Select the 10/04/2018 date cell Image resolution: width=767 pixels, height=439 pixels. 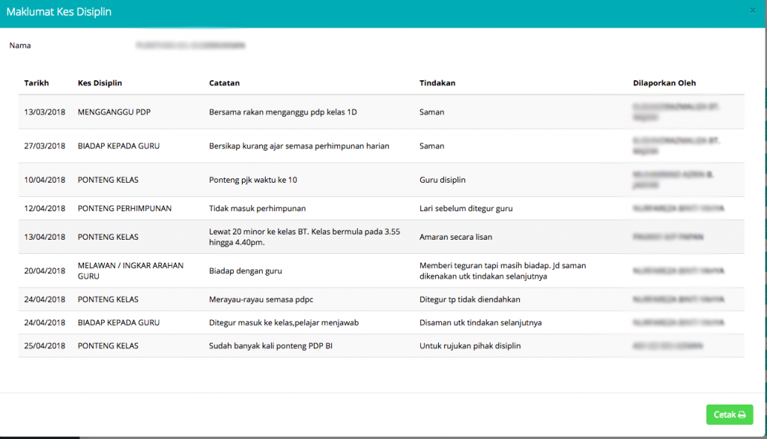45,181
